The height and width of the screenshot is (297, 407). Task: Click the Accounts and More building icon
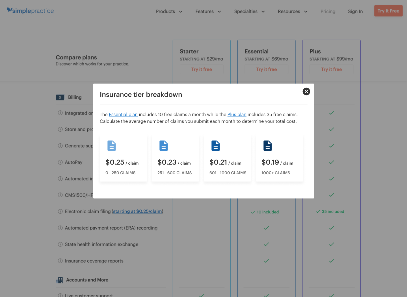point(59,280)
